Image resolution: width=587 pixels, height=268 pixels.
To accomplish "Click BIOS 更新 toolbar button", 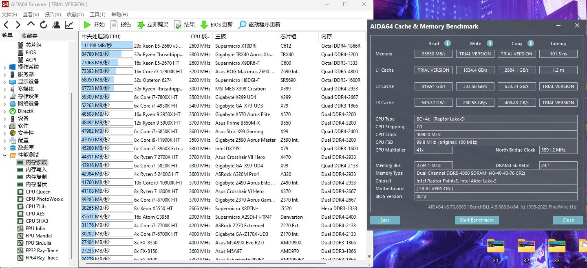I will point(216,24).
